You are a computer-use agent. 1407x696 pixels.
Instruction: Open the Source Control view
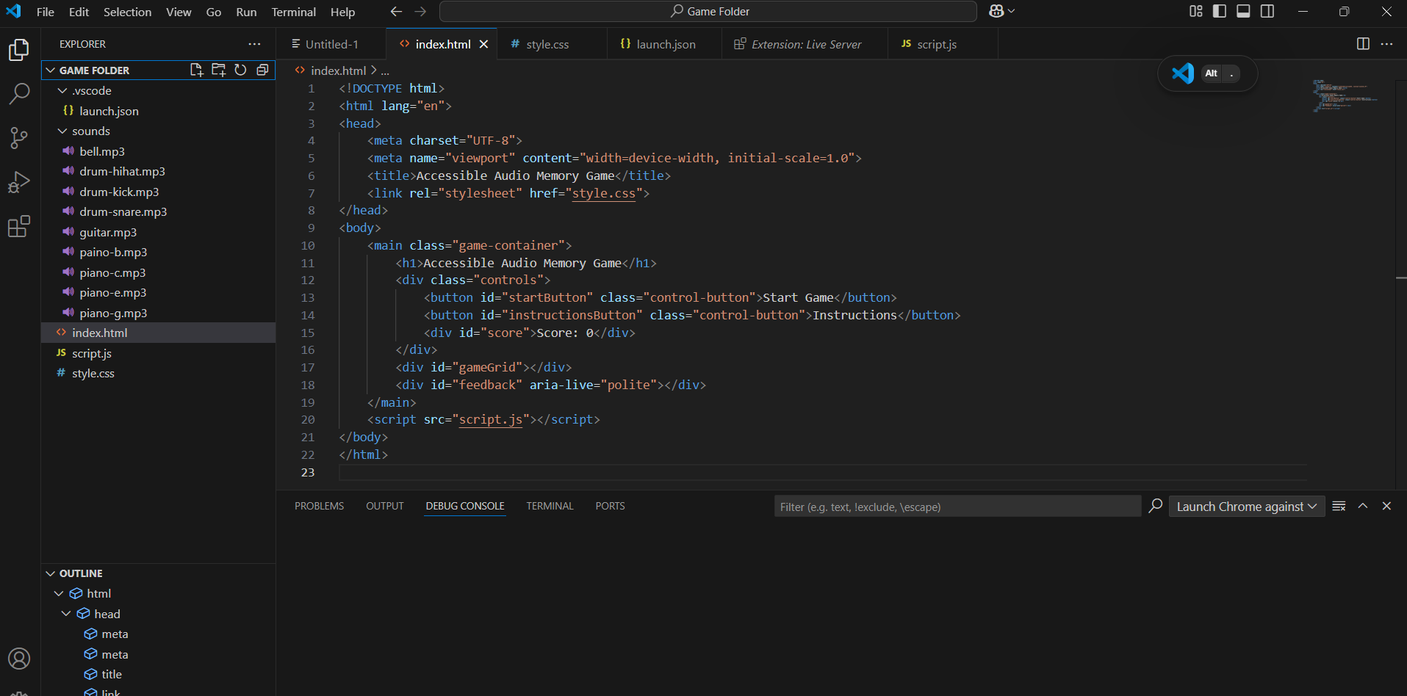click(x=19, y=137)
